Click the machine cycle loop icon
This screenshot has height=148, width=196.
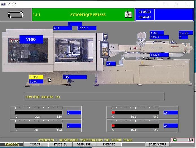tap(16, 15)
